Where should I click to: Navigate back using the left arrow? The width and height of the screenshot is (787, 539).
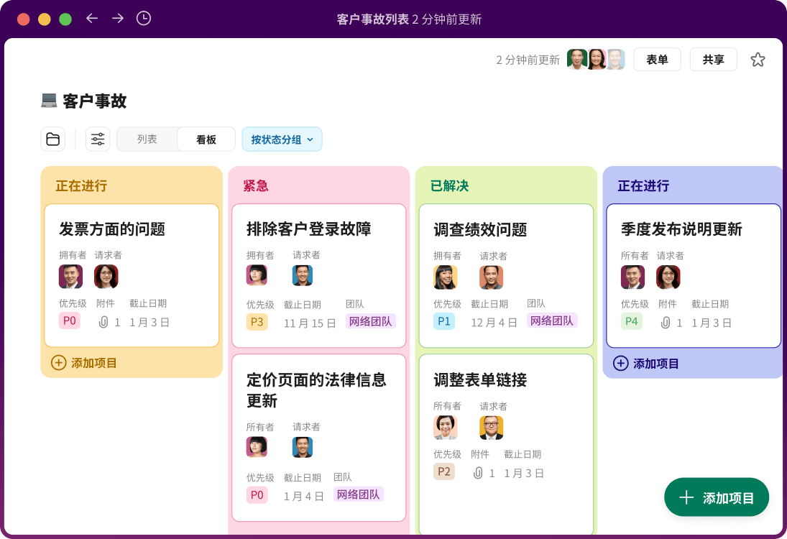[91, 19]
